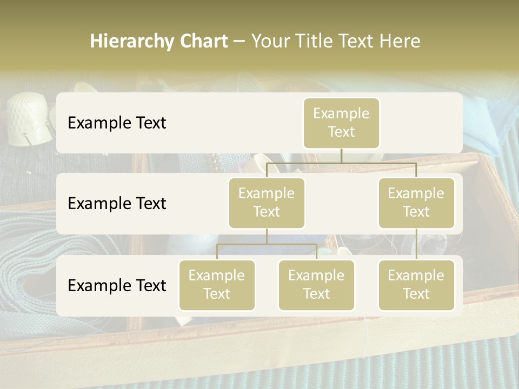
Task: Select the connector joining the two bottom-left boxes
Action: (267, 244)
